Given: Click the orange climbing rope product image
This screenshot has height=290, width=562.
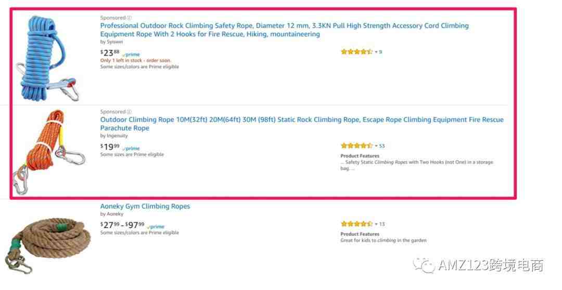Looking at the screenshot, I should (49, 152).
